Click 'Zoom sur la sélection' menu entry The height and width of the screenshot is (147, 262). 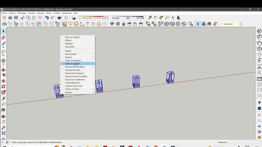[78, 80]
